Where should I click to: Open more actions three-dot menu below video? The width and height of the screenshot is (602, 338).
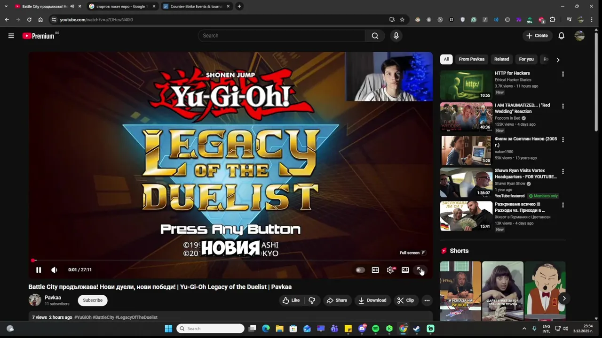click(427, 300)
